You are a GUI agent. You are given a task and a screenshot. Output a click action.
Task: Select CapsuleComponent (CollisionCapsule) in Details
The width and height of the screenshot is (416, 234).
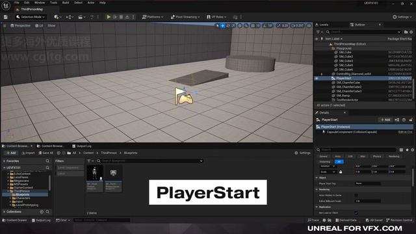pyautogui.click(x=352, y=132)
